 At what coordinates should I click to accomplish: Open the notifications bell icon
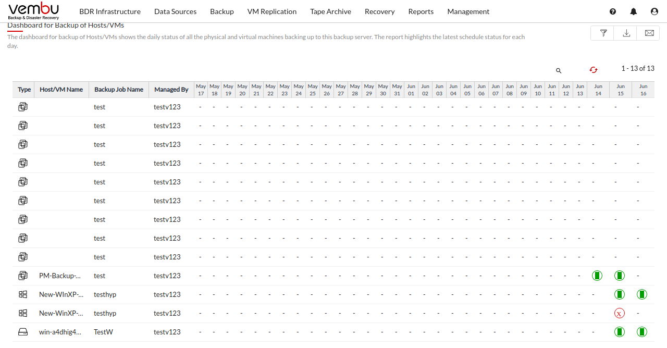tap(633, 11)
